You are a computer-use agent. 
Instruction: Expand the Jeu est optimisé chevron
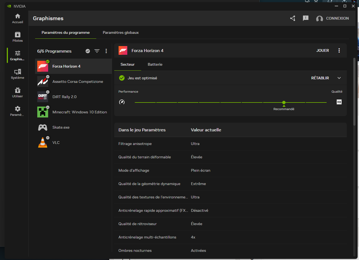pyautogui.click(x=339, y=78)
